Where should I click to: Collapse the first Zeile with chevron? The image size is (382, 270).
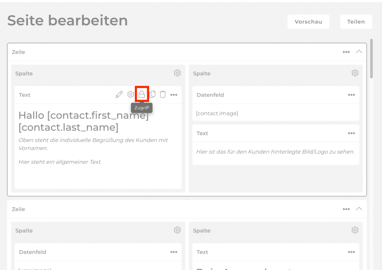point(359,52)
